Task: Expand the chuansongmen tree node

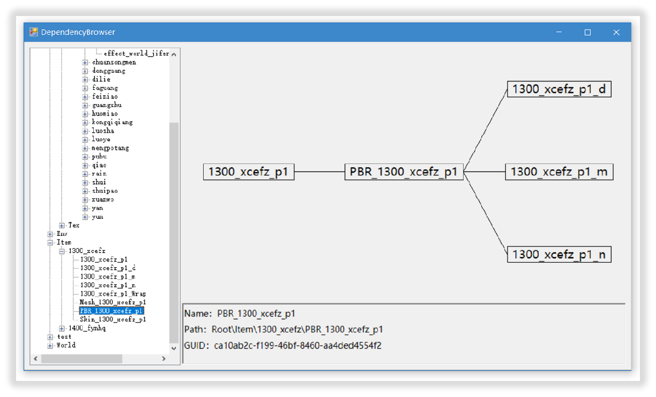Action: coord(85,62)
